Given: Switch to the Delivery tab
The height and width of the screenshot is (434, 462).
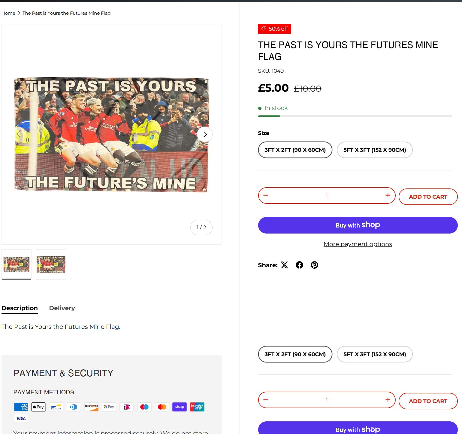Looking at the screenshot, I should point(62,308).
